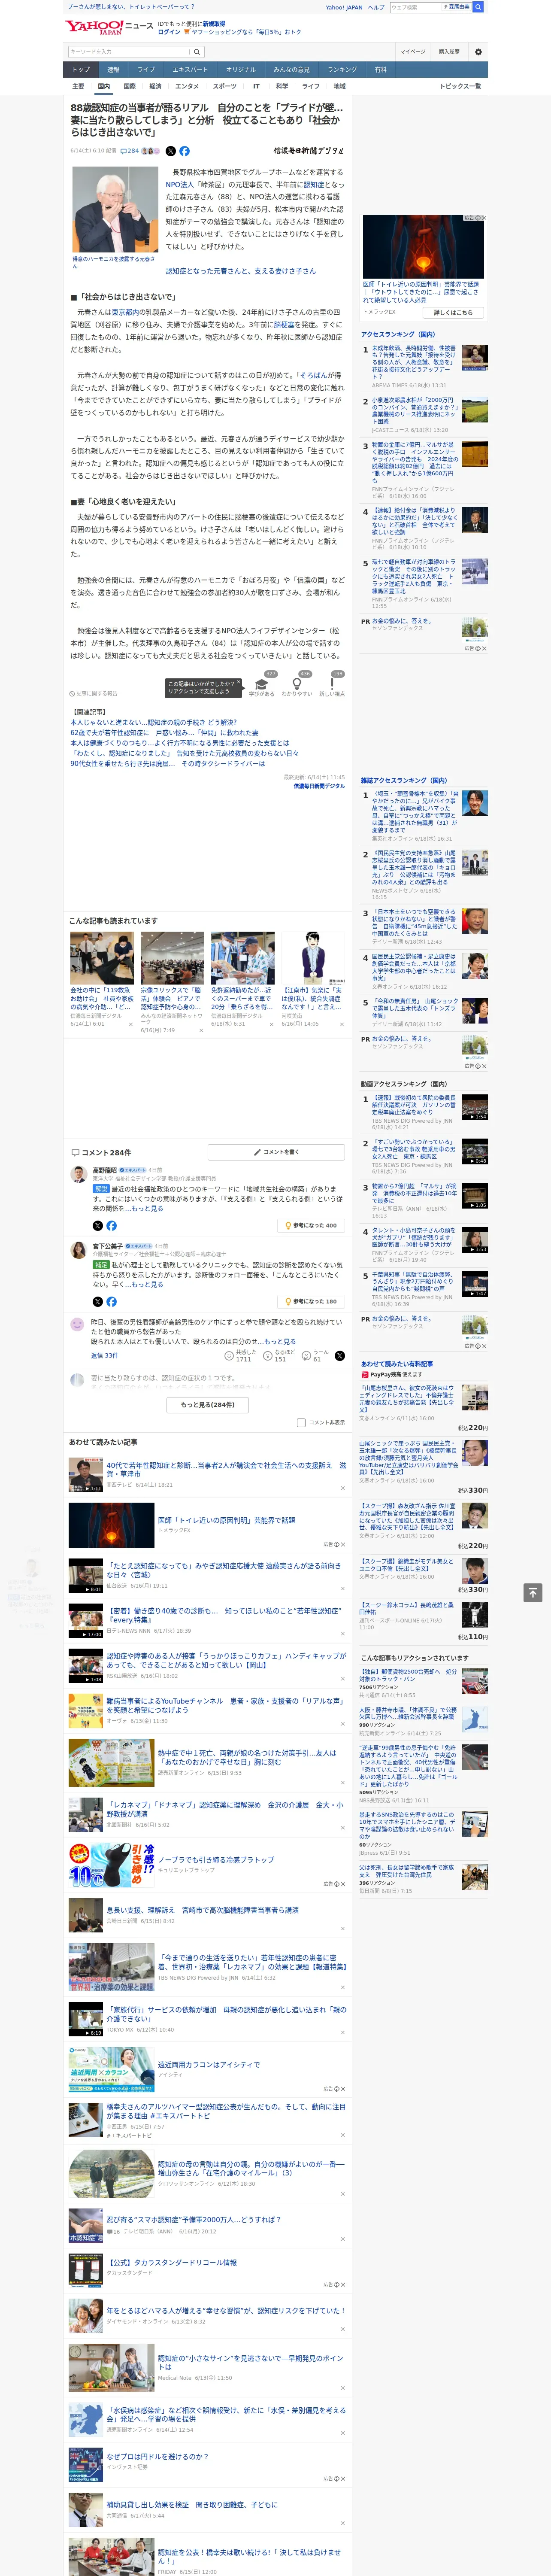This screenshot has width=551, height=2576.
Task: Click the うーん reaction icon 61
Action: coord(307,1356)
